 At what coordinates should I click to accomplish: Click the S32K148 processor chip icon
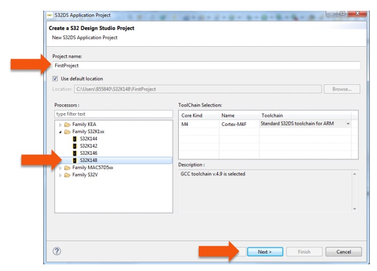[x=75, y=160]
